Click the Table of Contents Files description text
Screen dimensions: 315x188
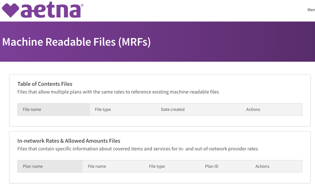pyautogui.click(x=118, y=92)
